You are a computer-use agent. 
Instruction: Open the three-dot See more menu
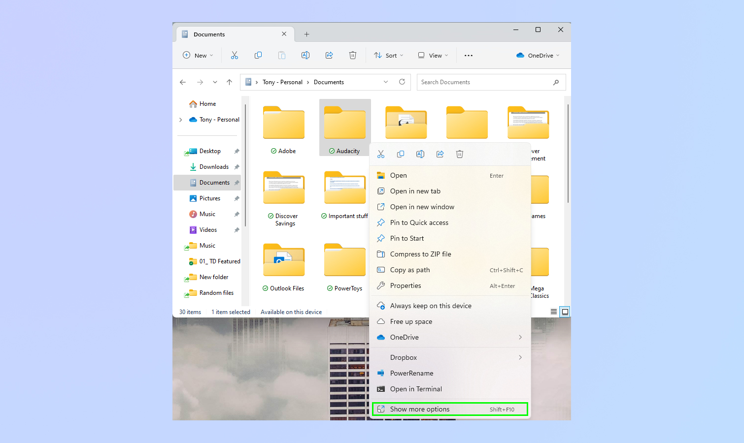click(469, 56)
